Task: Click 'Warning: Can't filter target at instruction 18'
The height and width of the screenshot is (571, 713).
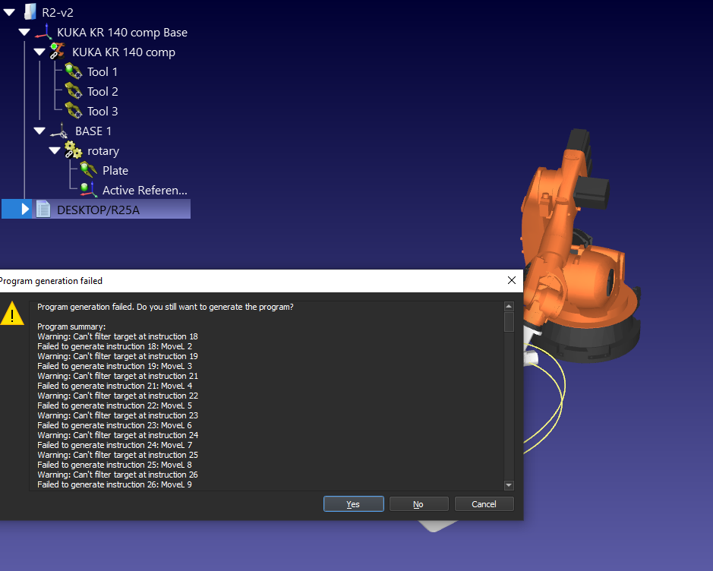Action: (x=118, y=336)
